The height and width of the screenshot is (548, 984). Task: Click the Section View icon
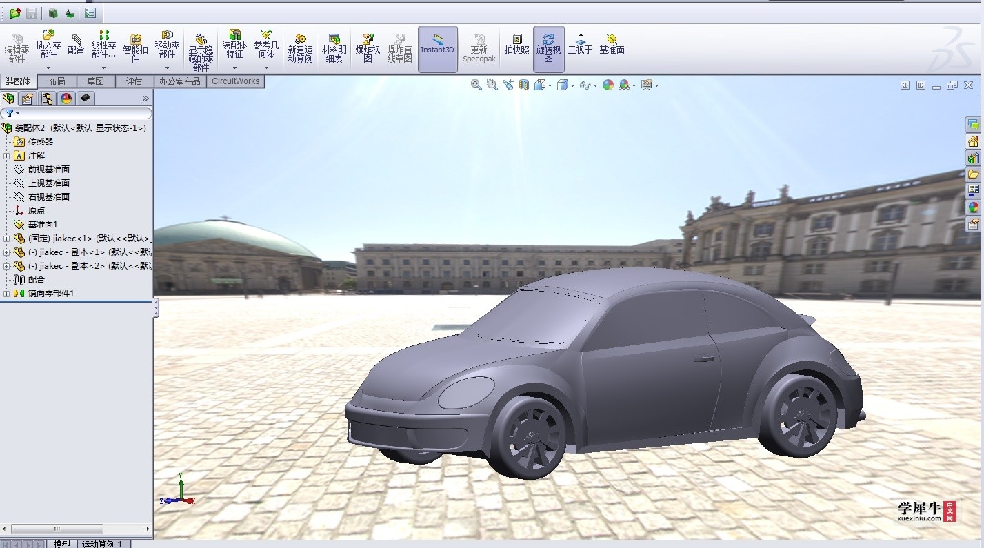524,85
